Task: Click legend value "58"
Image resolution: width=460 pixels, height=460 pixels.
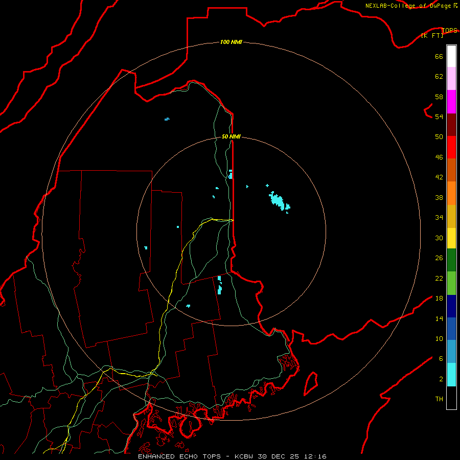Action: point(439,97)
